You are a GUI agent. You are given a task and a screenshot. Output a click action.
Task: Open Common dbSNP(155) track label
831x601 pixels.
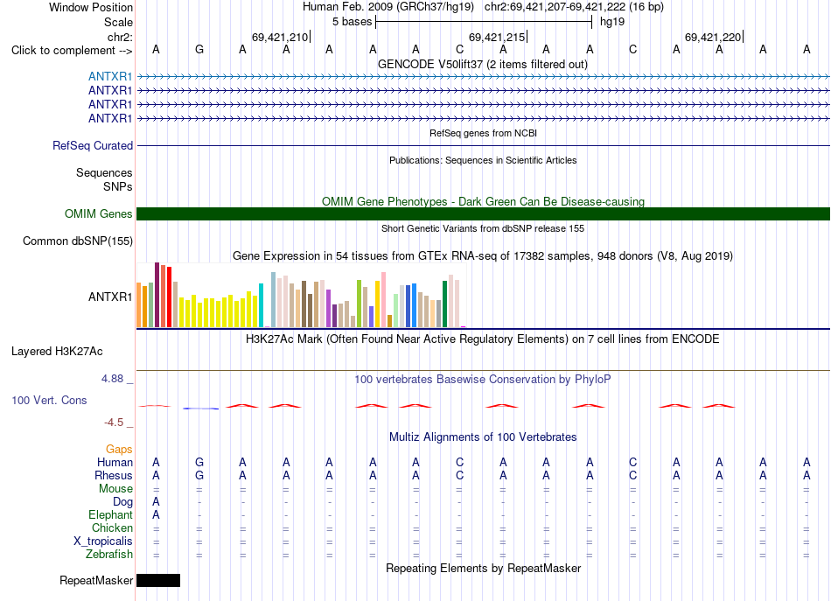click(x=78, y=241)
